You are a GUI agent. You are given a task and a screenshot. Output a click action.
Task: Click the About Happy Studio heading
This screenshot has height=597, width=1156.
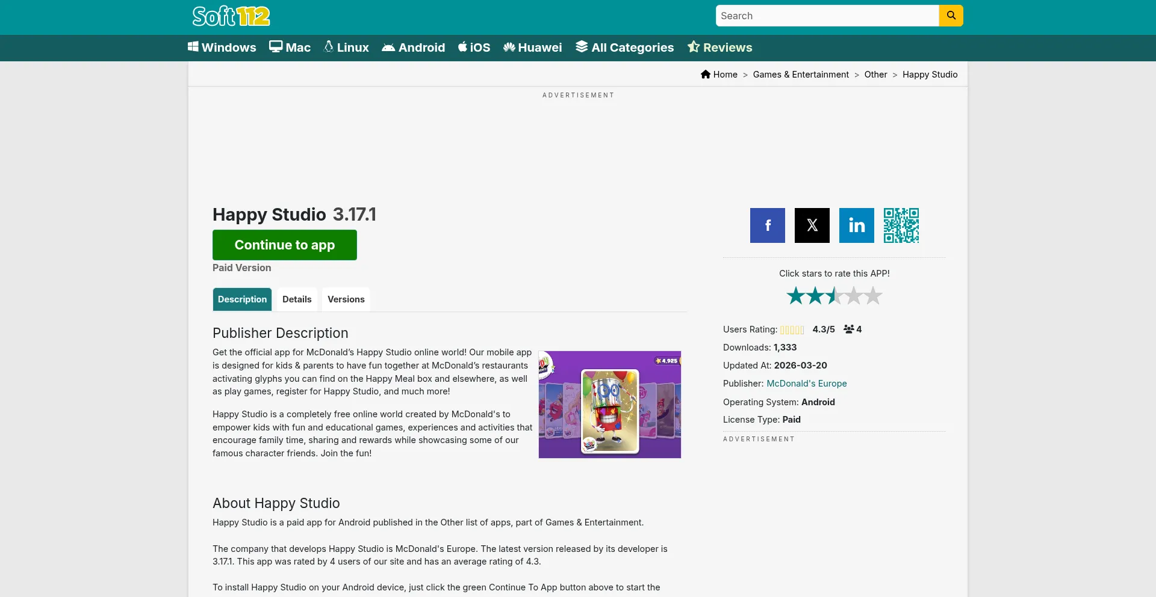pos(276,503)
